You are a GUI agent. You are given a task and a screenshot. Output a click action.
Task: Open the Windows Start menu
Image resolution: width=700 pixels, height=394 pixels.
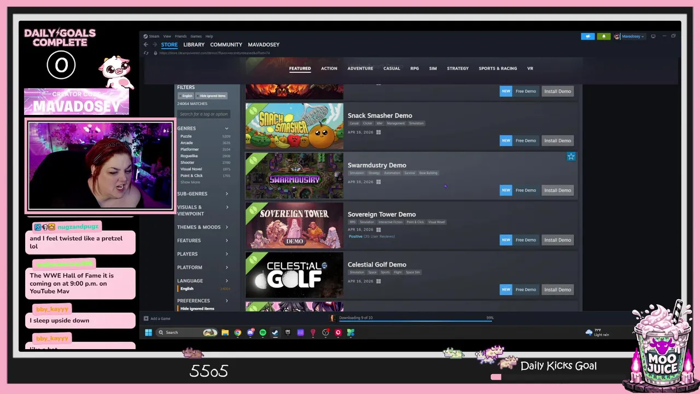[148, 332]
